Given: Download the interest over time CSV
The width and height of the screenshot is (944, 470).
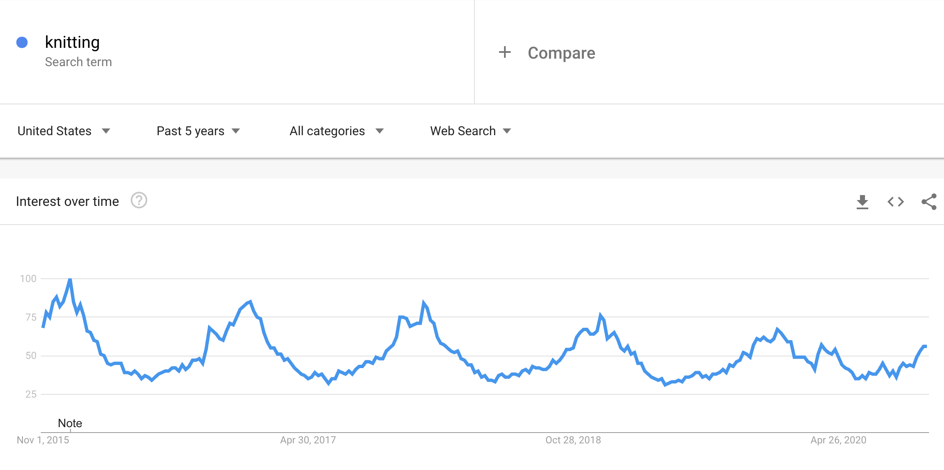Looking at the screenshot, I should click(x=862, y=202).
